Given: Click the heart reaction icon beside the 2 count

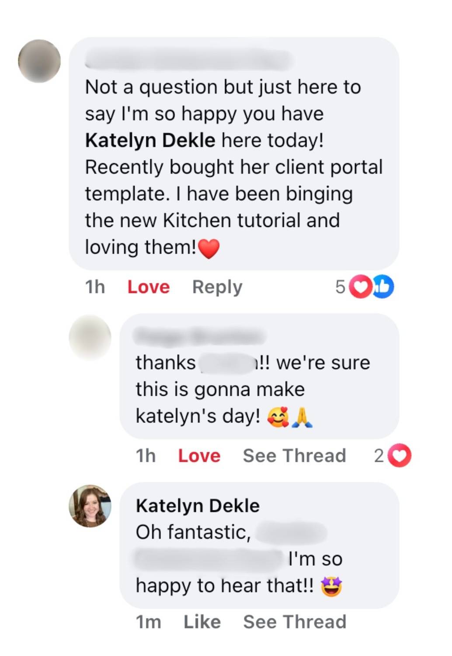Looking at the screenshot, I should click(400, 456).
